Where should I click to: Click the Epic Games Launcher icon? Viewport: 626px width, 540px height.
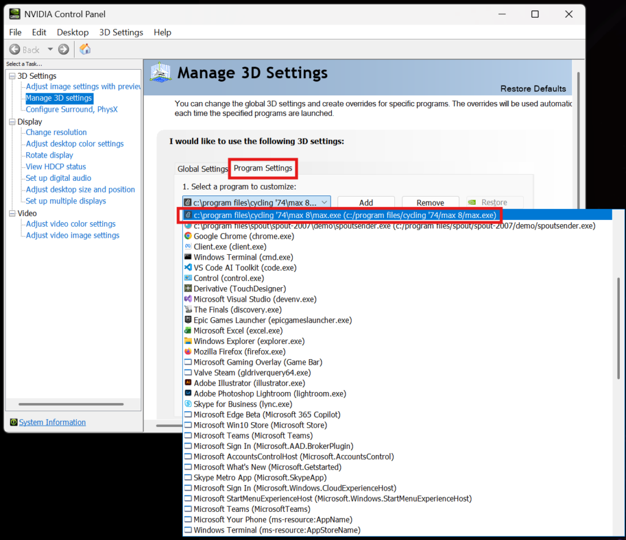click(188, 320)
